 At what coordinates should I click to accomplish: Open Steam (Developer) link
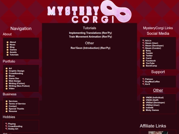(154, 46)
